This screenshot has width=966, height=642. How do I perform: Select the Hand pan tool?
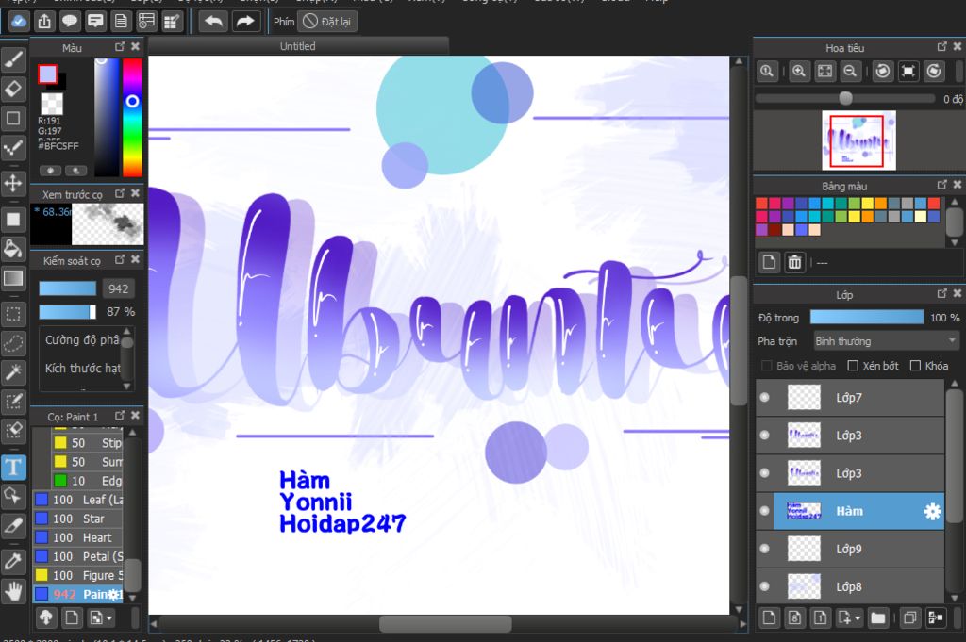pos(13,591)
